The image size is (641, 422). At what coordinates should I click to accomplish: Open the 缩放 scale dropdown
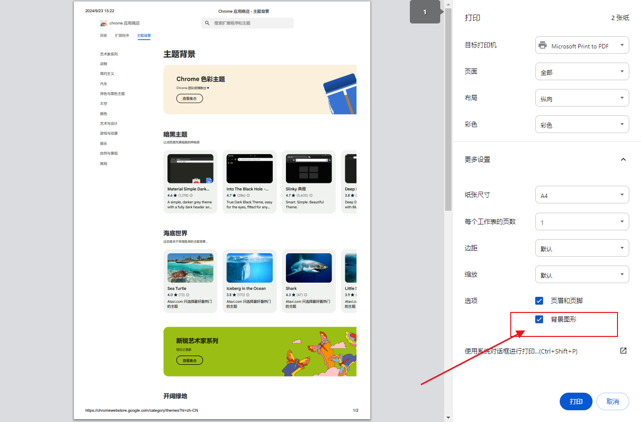582,275
